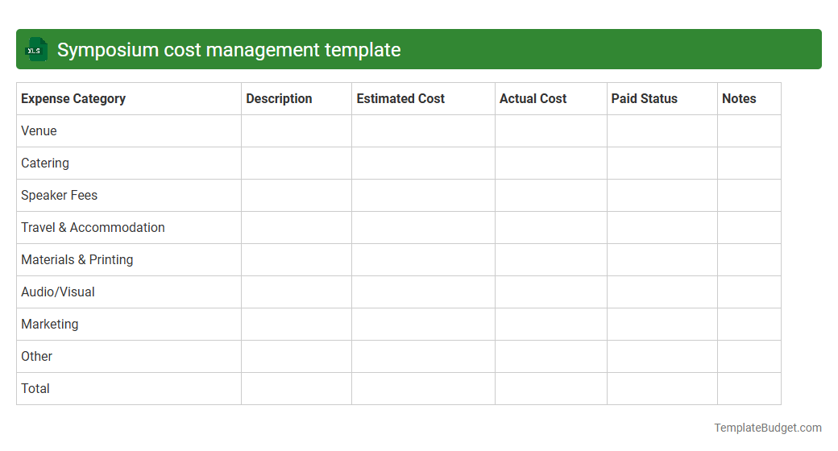Click the Actual Cost cell for Speaker Fees
The image size is (838, 451).
pyautogui.click(x=551, y=195)
